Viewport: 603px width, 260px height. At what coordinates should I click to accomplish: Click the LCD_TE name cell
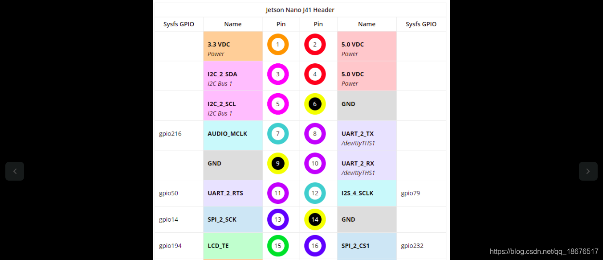point(233,246)
